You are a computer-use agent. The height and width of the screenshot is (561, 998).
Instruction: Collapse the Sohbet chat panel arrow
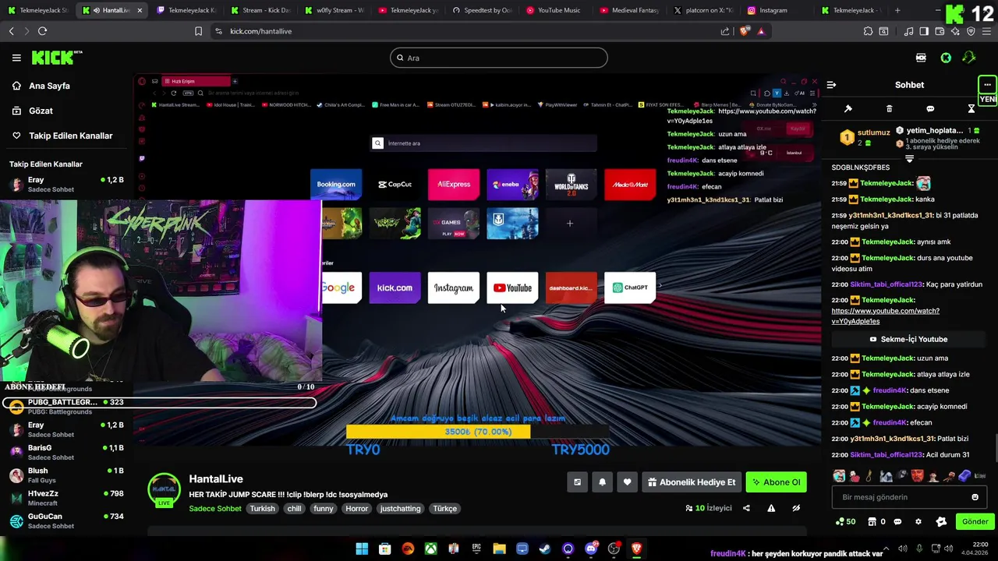click(831, 85)
